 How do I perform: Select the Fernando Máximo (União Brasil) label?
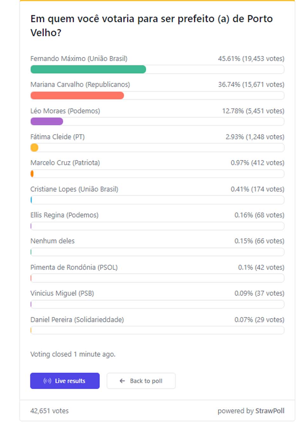tap(79, 59)
